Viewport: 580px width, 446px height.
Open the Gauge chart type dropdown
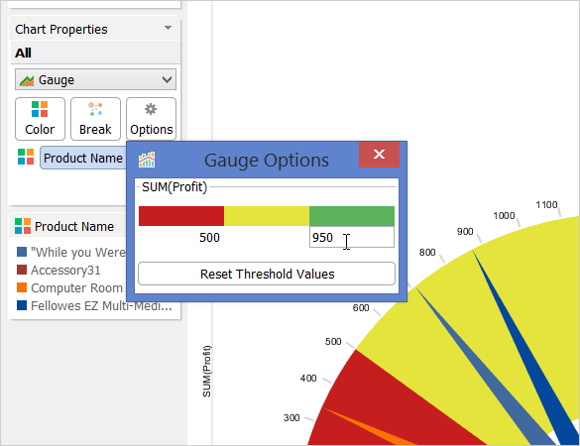click(95, 79)
